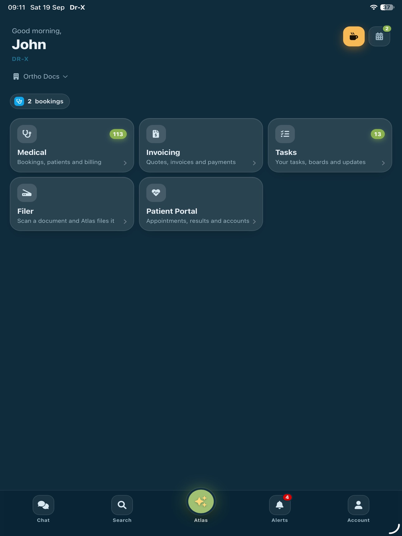Click the chevron on the Filer card
The height and width of the screenshot is (536, 402).
125,221
